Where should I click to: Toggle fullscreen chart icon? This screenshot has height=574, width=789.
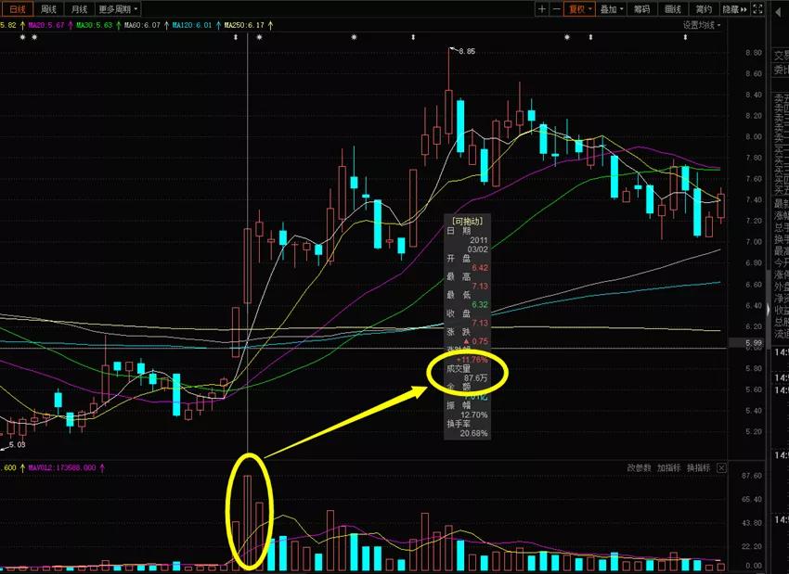(x=757, y=9)
